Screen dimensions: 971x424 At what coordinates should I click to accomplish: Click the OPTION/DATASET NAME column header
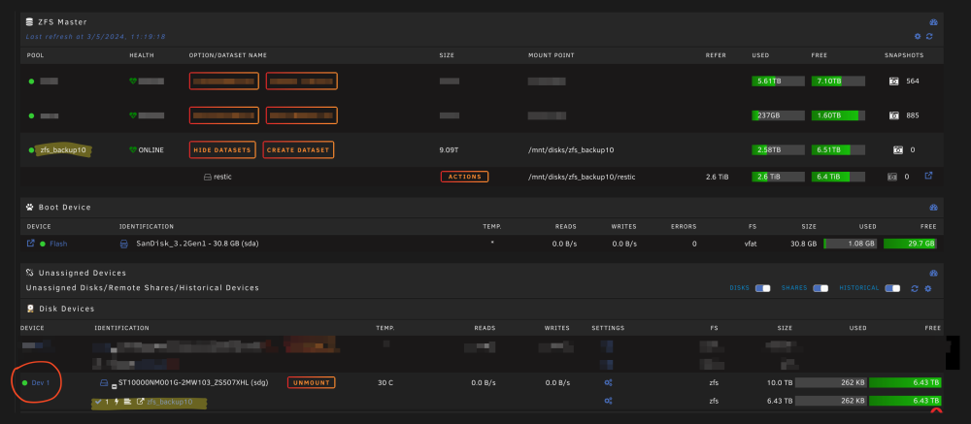(227, 55)
